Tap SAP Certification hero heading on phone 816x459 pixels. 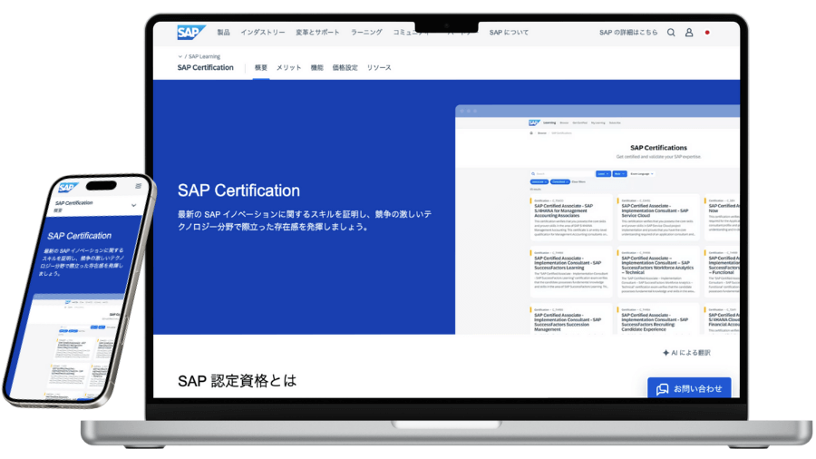click(x=80, y=236)
